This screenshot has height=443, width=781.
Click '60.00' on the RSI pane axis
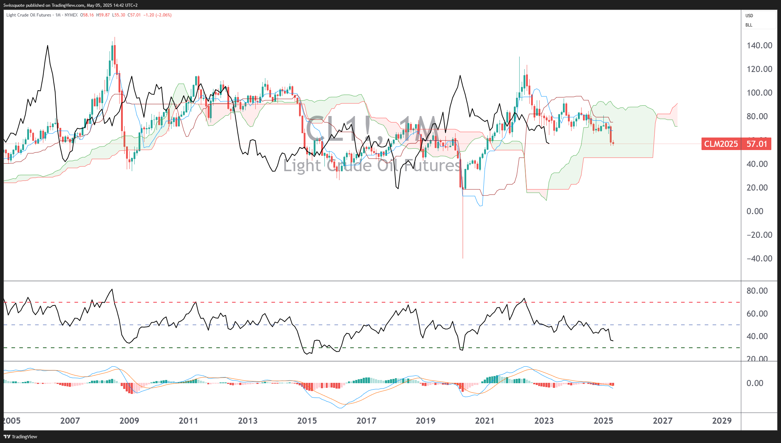point(757,314)
